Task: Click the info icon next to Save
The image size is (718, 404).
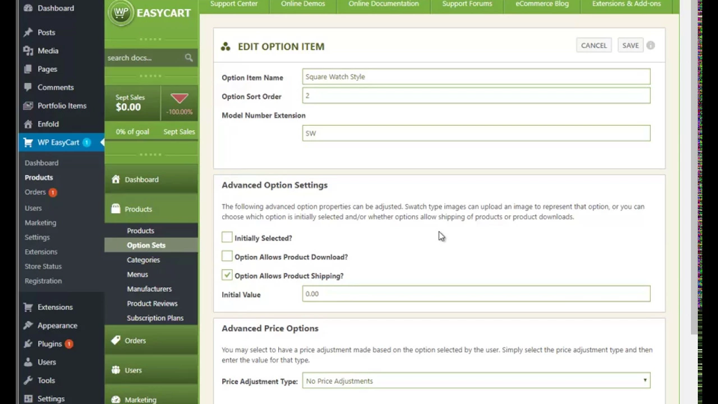Action: pyautogui.click(x=651, y=45)
